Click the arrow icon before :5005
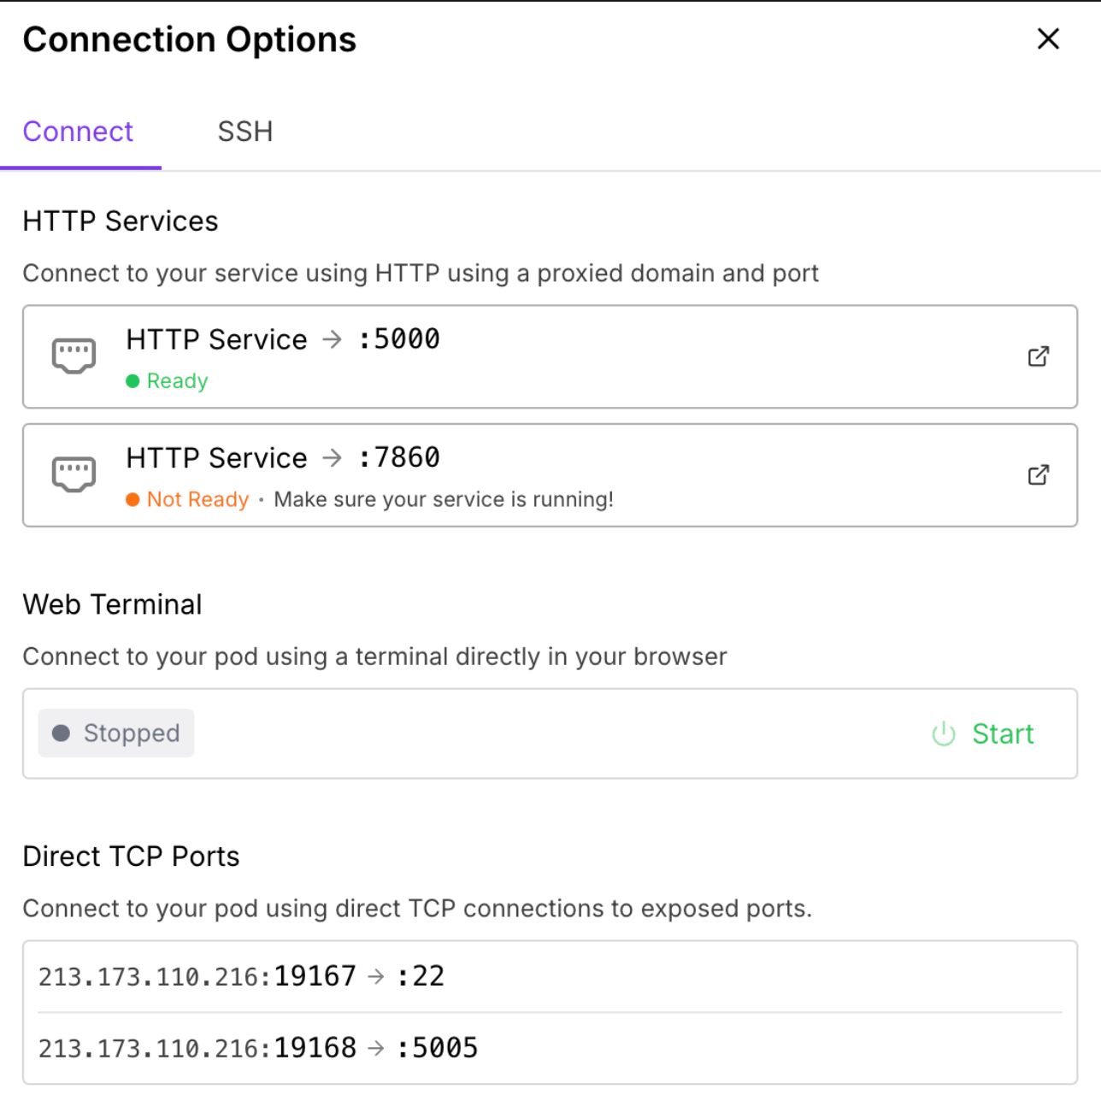The width and height of the screenshot is (1101, 1101). [376, 1048]
